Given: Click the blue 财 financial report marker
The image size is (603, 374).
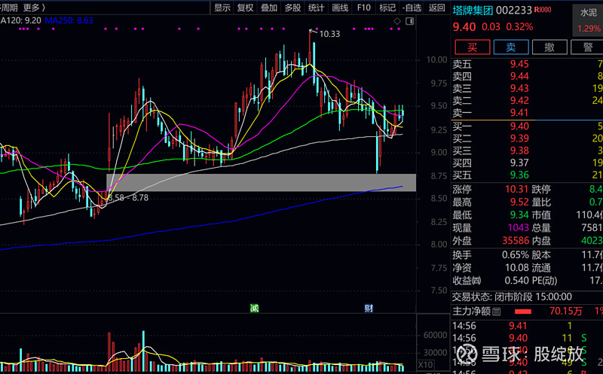Looking at the screenshot, I should tap(369, 308).
